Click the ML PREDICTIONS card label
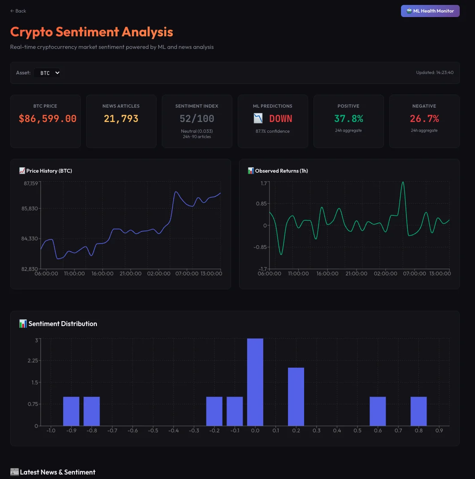 (272, 106)
